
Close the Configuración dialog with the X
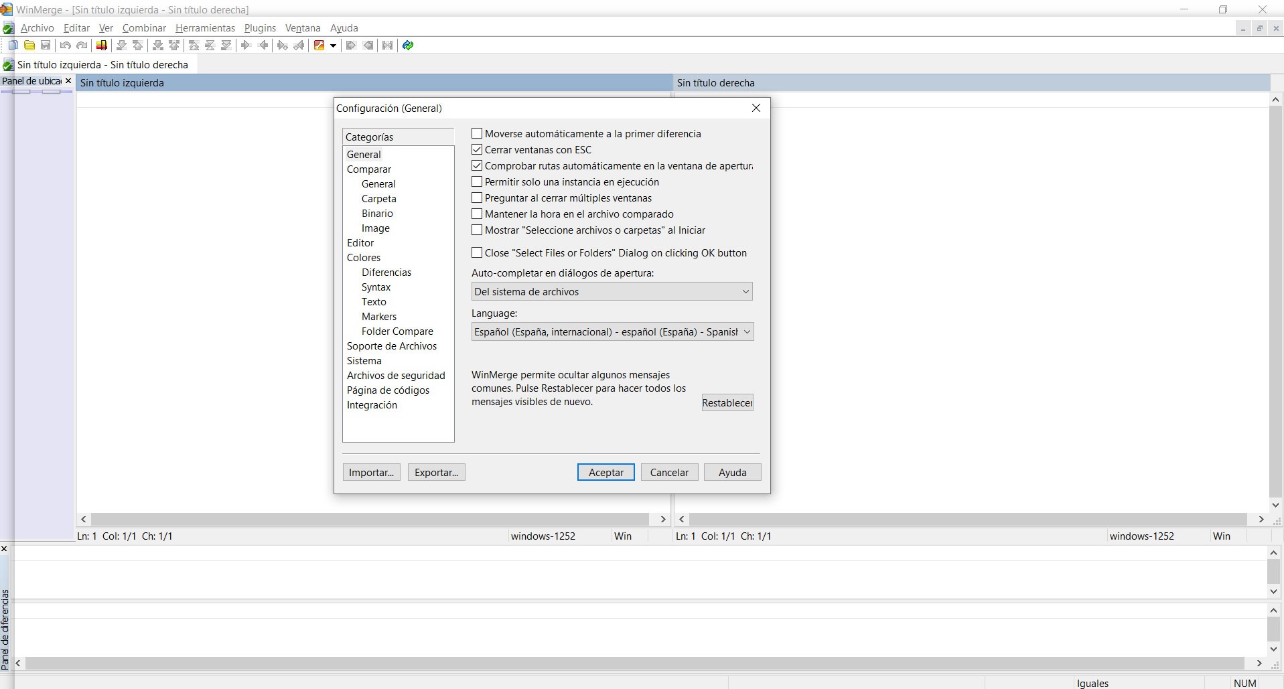(x=756, y=108)
